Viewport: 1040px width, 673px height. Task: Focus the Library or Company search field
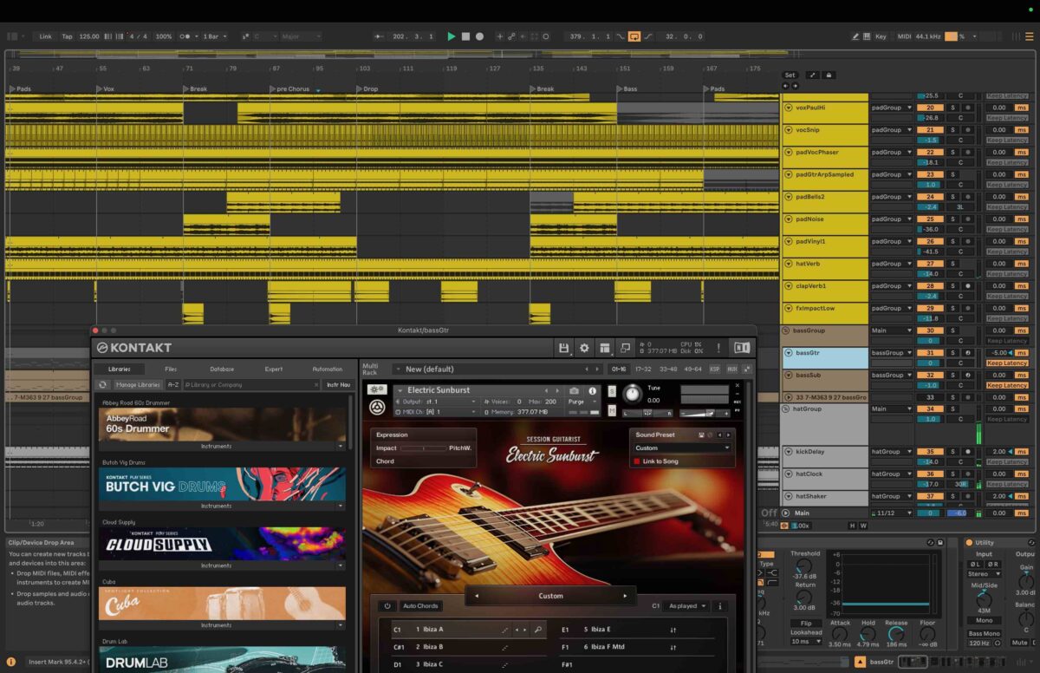[251, 384]
